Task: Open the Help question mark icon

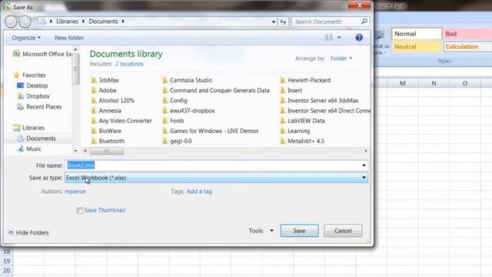Action: 359,38
